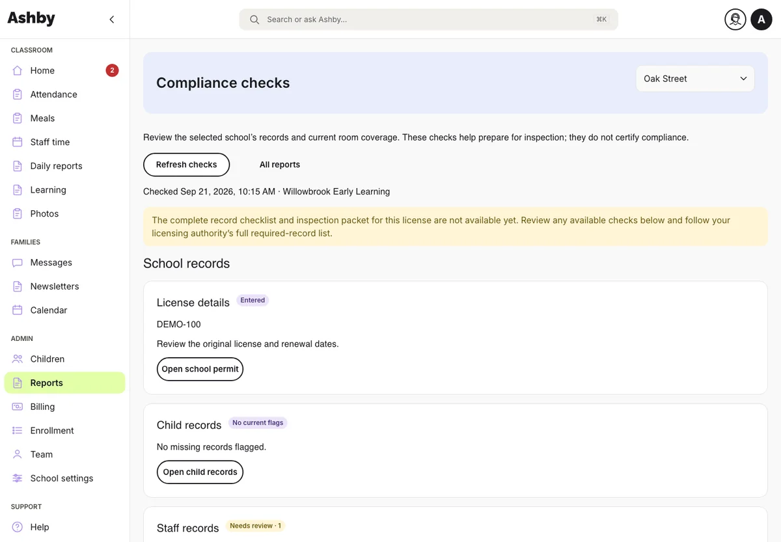Open Daily reports page
This screenshot has height=542, width=781.
65,166
